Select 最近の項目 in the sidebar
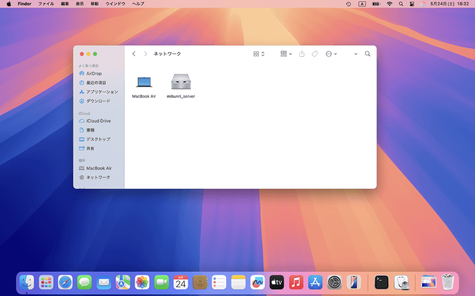 click(93, 82)
